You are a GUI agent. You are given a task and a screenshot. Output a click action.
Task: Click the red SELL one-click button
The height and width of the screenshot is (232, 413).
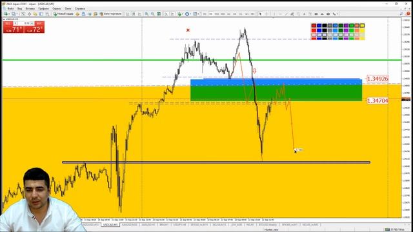(x=14, y=27)
